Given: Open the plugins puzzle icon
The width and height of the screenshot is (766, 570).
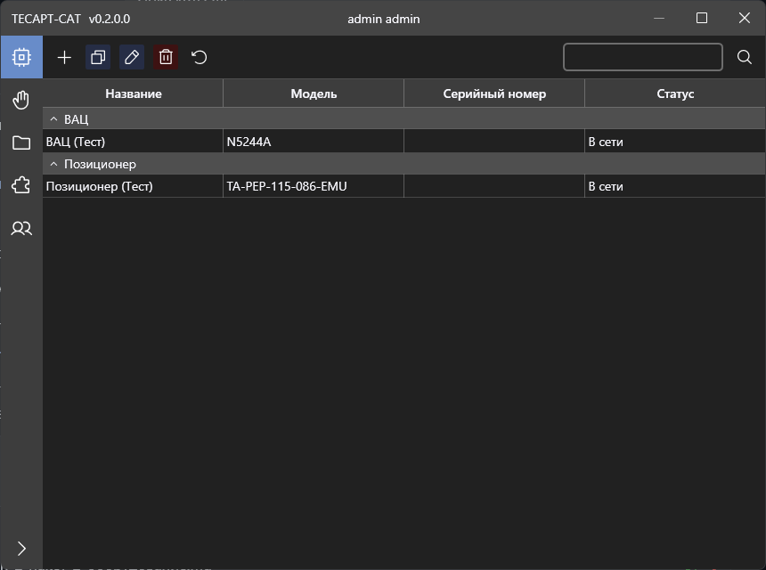Looking at the screenshot, I should (21, 185).
